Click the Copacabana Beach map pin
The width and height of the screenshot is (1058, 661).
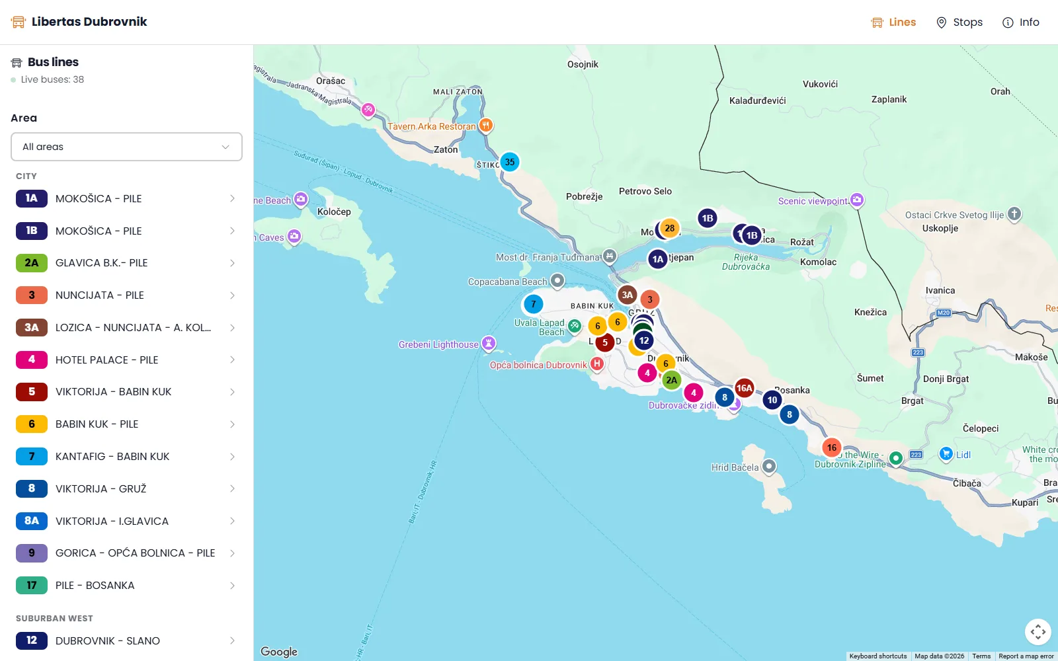click(x=558, y=281)
